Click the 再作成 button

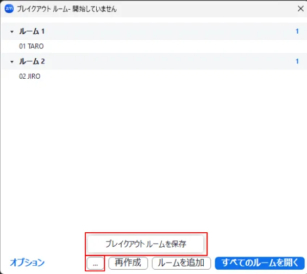pos(128,263)
